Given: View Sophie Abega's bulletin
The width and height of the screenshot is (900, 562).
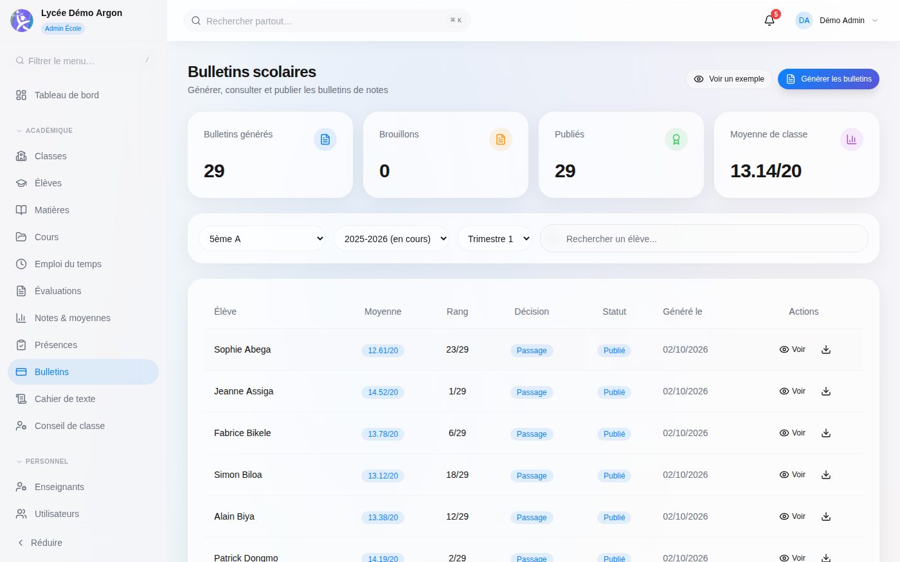Looking at the screenshot, I should pyautogui.click(x=792, y=349).
